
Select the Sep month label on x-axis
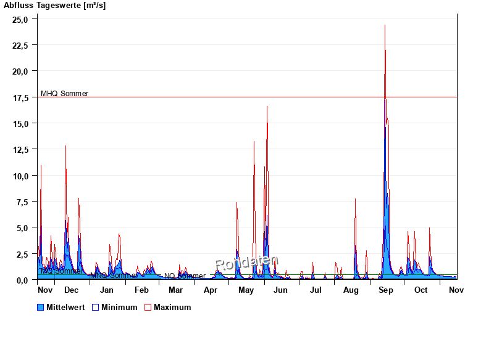pyautogui.click(x=386, y=290)
